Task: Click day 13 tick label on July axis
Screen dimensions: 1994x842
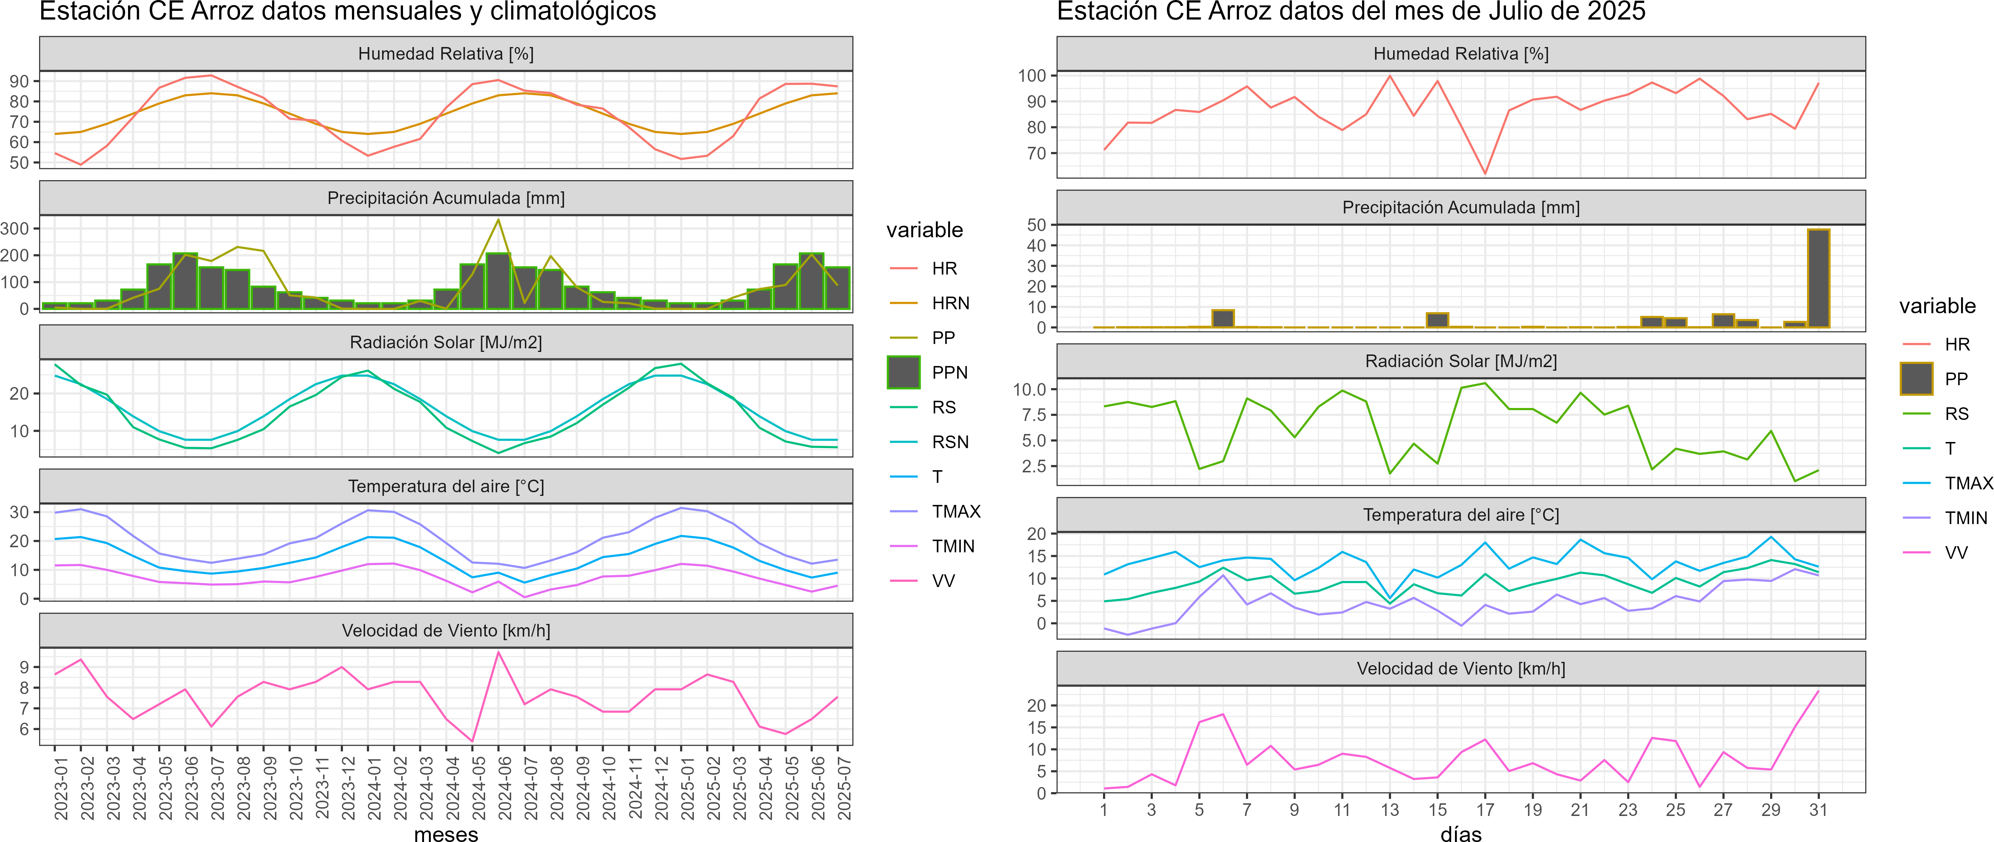Action: pos(1390,809)
